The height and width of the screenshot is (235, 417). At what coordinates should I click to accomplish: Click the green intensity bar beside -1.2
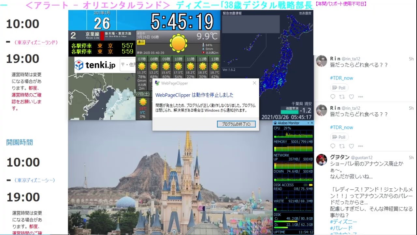pos(289,112)
